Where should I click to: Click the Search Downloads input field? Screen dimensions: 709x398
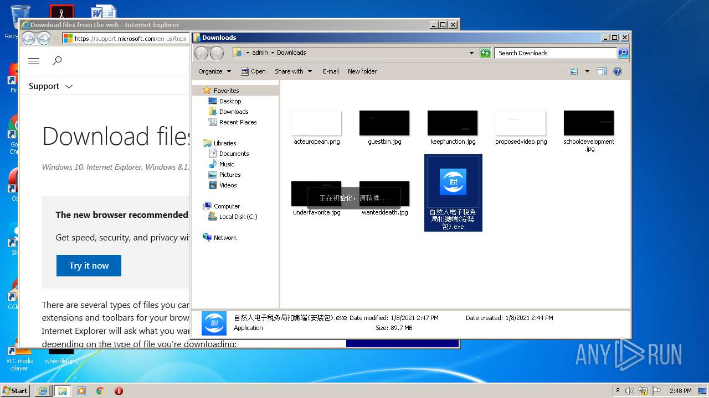(556, 53)
